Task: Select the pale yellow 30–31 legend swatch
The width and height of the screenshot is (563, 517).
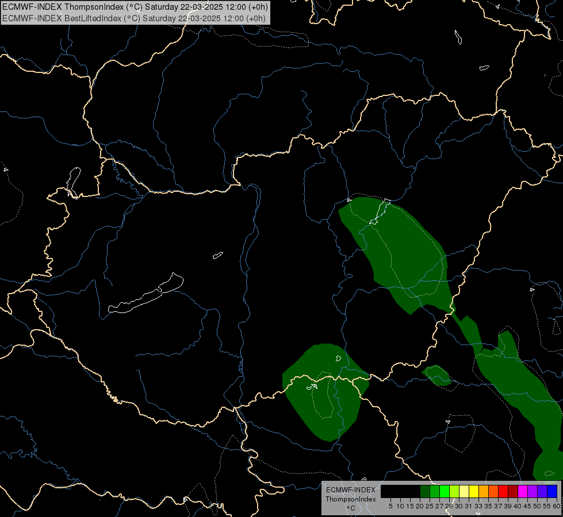Action: (464, 491)
